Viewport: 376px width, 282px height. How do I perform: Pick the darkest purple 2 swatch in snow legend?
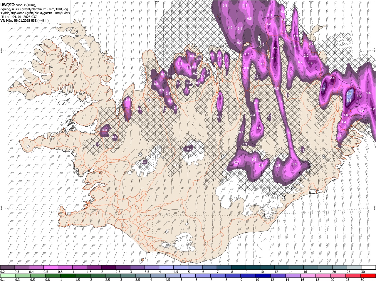[108, 267]
